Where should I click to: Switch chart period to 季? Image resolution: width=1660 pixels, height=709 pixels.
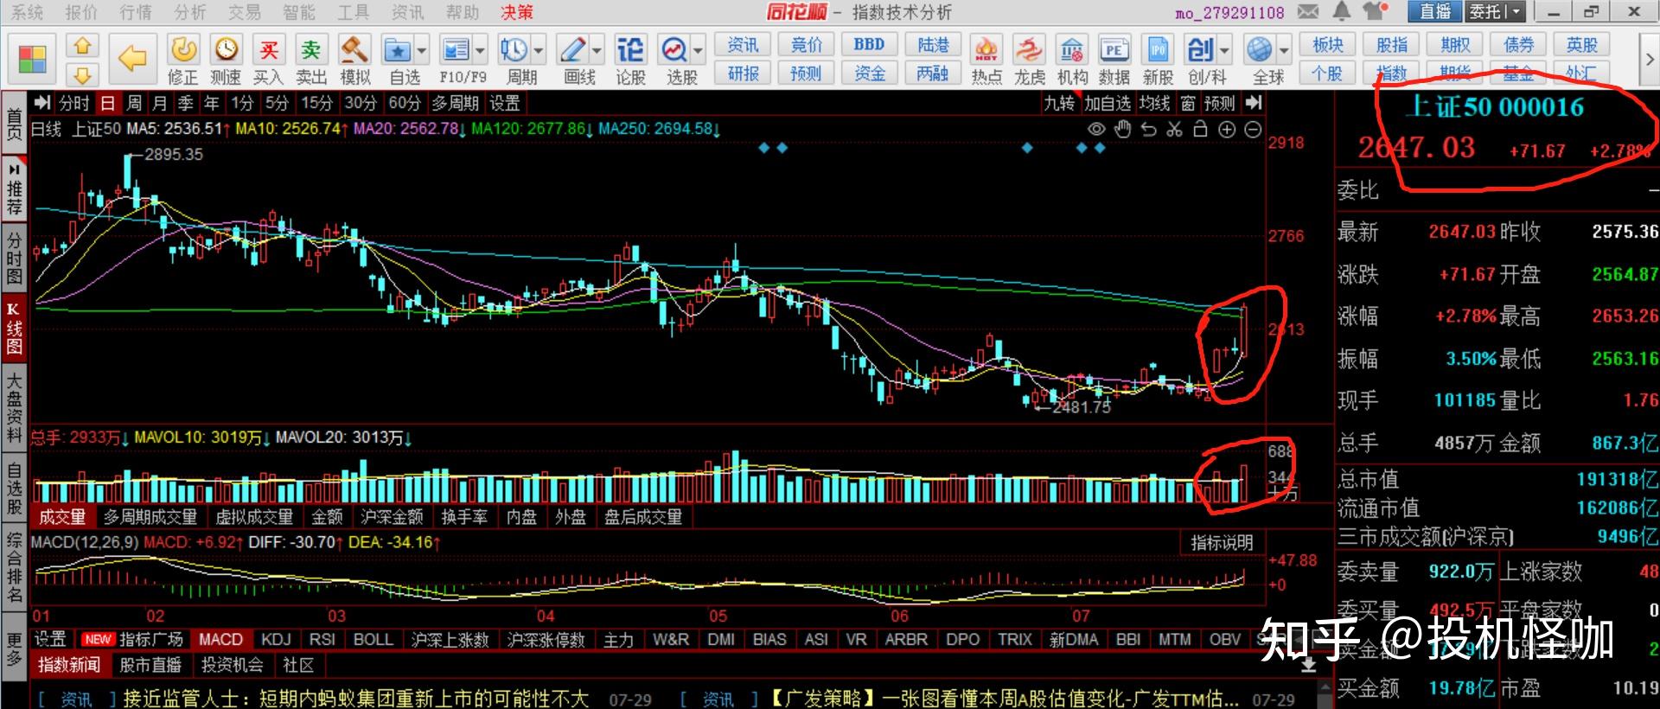[186, 104]
